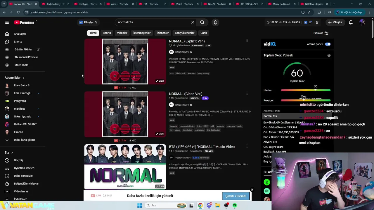Open account avatar menu
Image resolution: width=374 pixels, height=210 pixels.
click(x=362, y=22)
